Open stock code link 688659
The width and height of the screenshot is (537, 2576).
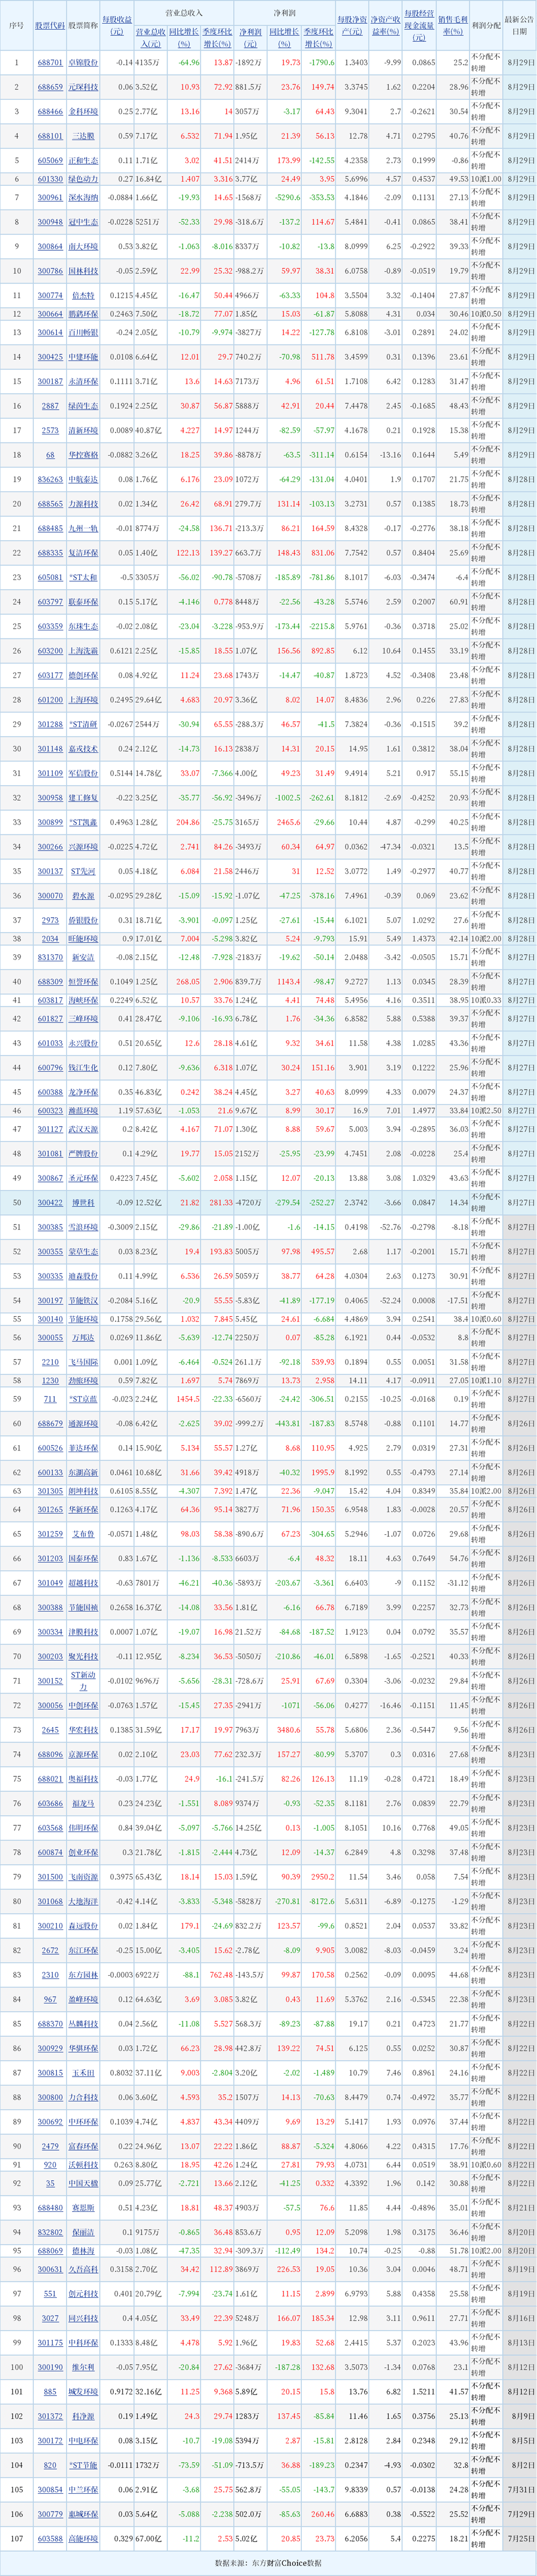click(x=50, y=87)
